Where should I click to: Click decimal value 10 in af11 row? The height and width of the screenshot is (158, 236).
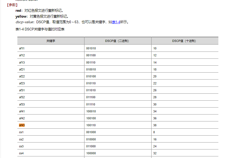coord(155,48)
